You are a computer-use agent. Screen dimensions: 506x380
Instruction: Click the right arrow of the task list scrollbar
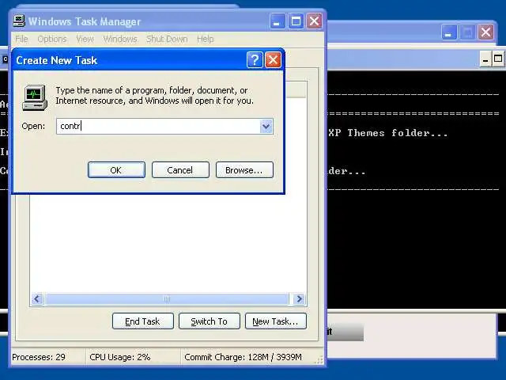click(299, 299)
